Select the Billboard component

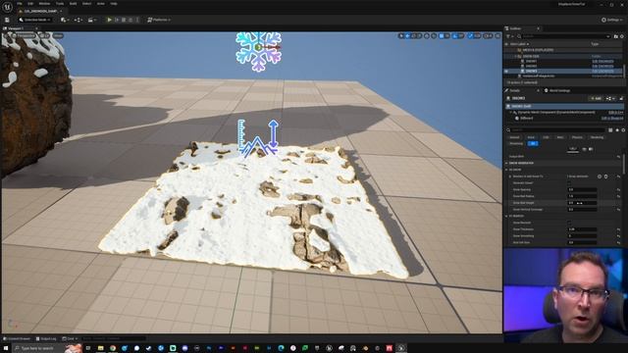[x=526, y=118]
